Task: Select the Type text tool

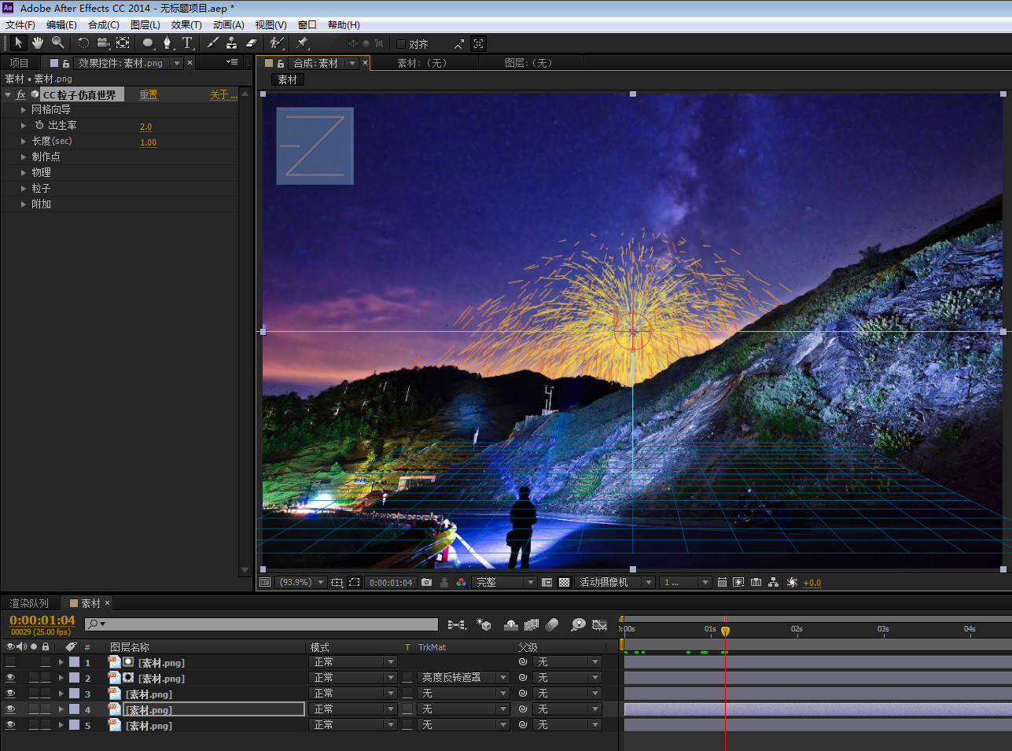Action: coord(187,43)
